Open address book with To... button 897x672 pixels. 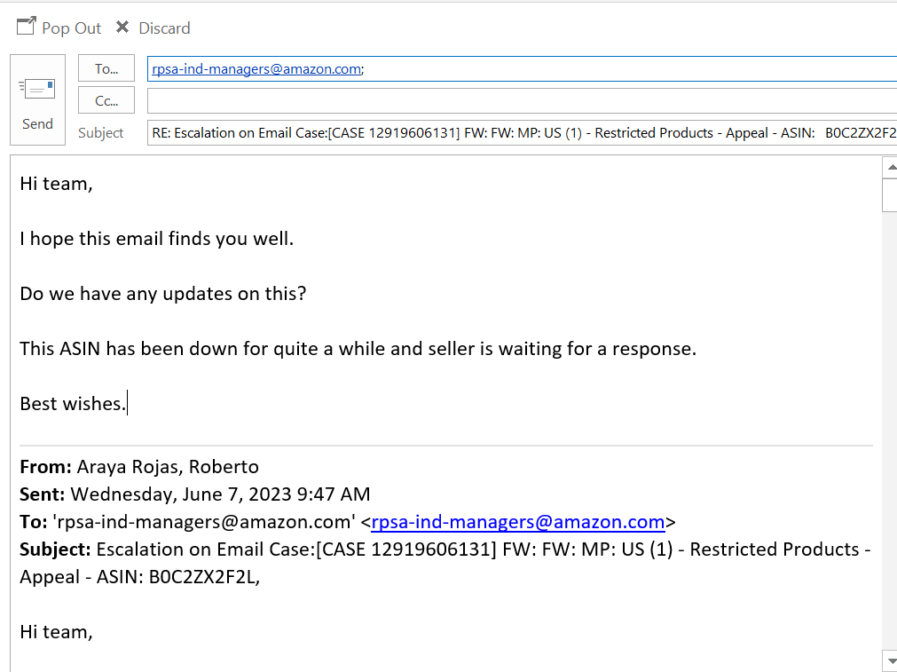[106, 68]
